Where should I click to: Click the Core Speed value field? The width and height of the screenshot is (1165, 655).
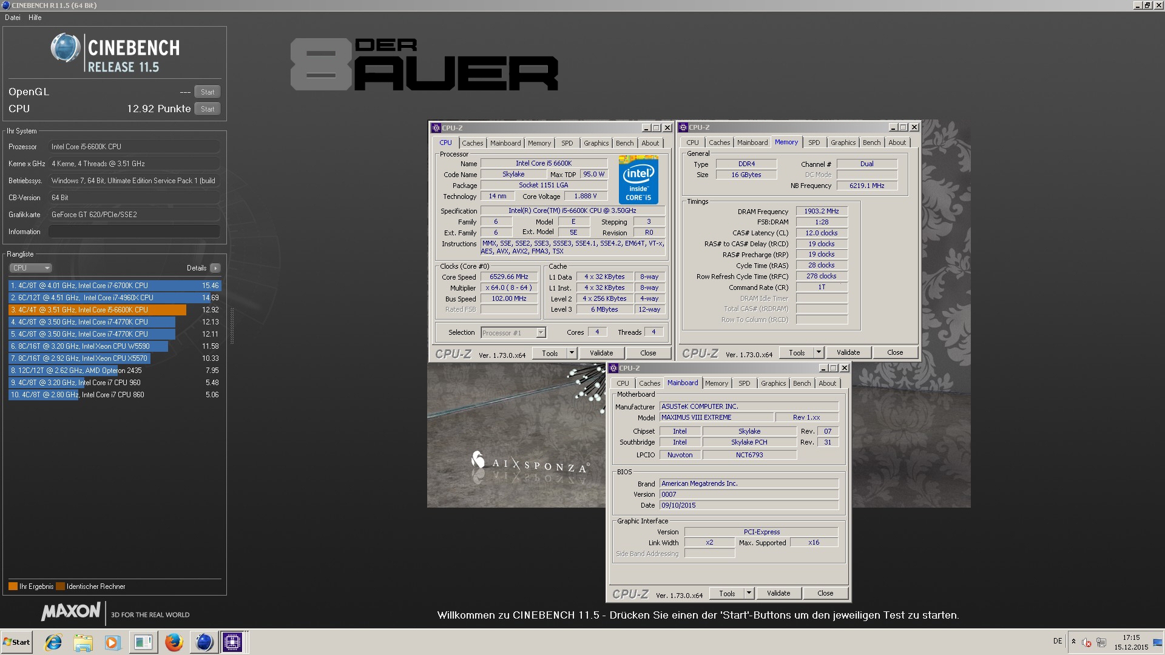[508, 277]
